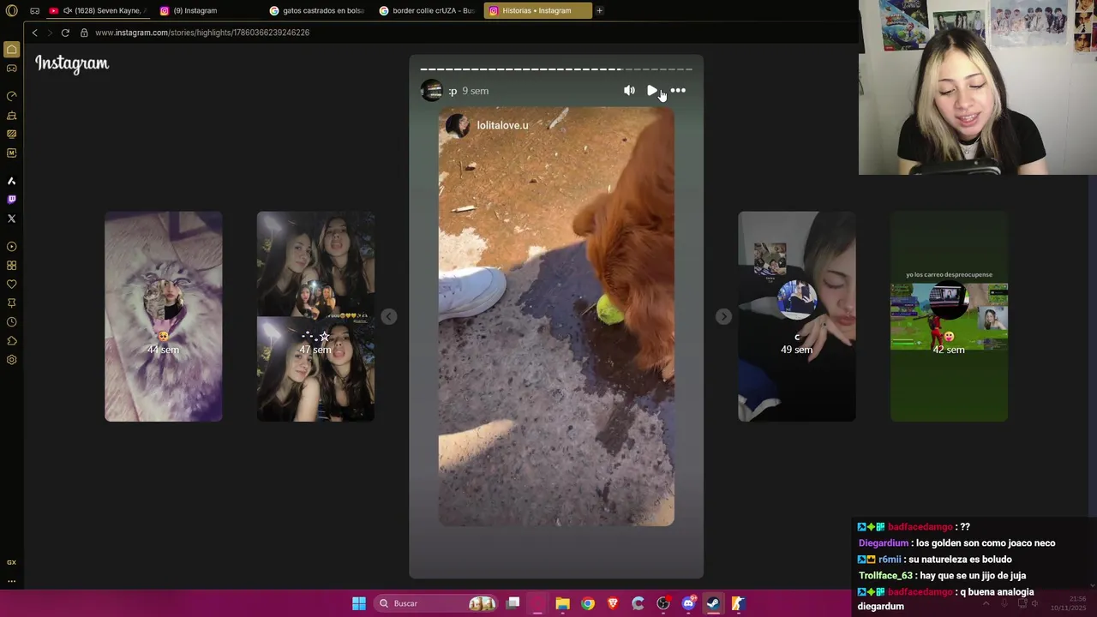This screenshot has height=617, width=1097.
Task: Open Counter-Strike from the taskbar
Action: pyautogui.click(x=738, y=603)
